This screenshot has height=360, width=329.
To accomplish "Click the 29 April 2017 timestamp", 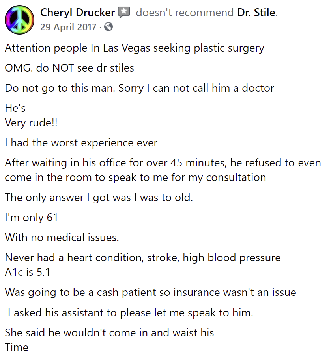I will pos(68,27).
